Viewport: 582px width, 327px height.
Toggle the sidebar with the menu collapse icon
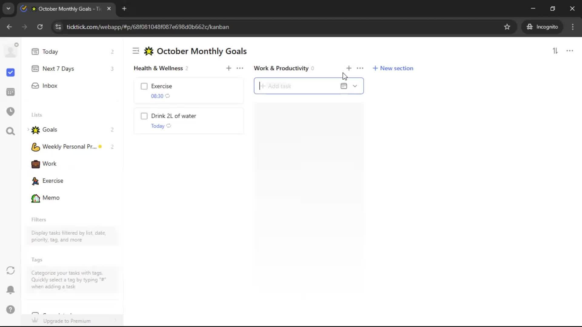(x=136, y=51)
